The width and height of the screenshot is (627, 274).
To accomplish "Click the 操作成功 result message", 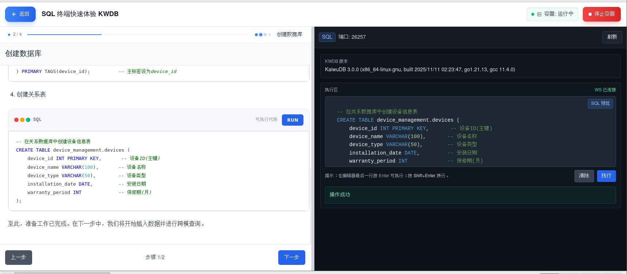I will 470,195.
